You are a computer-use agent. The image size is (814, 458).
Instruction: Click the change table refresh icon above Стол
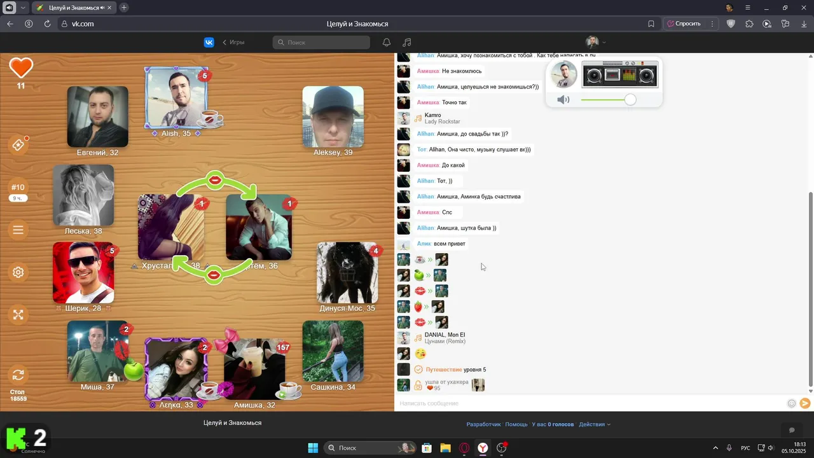point(18,375)
